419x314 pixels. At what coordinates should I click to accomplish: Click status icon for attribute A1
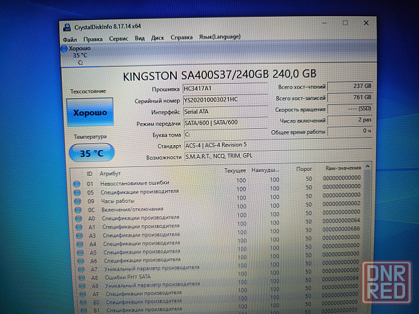(79, 227)
